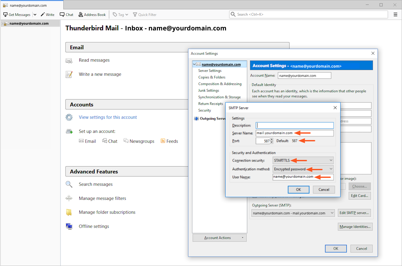Screen dimensions: 402x266
Task: Select Junk Settings in account tree
Action: coord(208,90)
